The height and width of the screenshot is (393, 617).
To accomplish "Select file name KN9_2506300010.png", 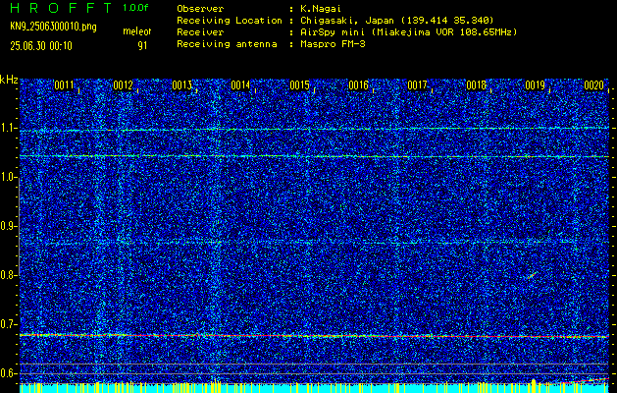I will pos(53,27).
